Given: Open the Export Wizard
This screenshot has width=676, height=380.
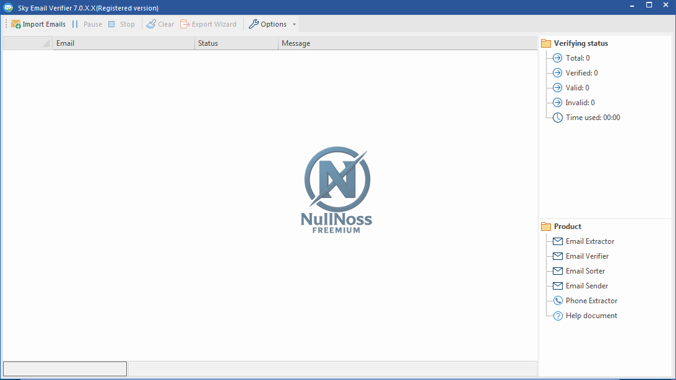Looking at the screenshot, I should (209, 24).
